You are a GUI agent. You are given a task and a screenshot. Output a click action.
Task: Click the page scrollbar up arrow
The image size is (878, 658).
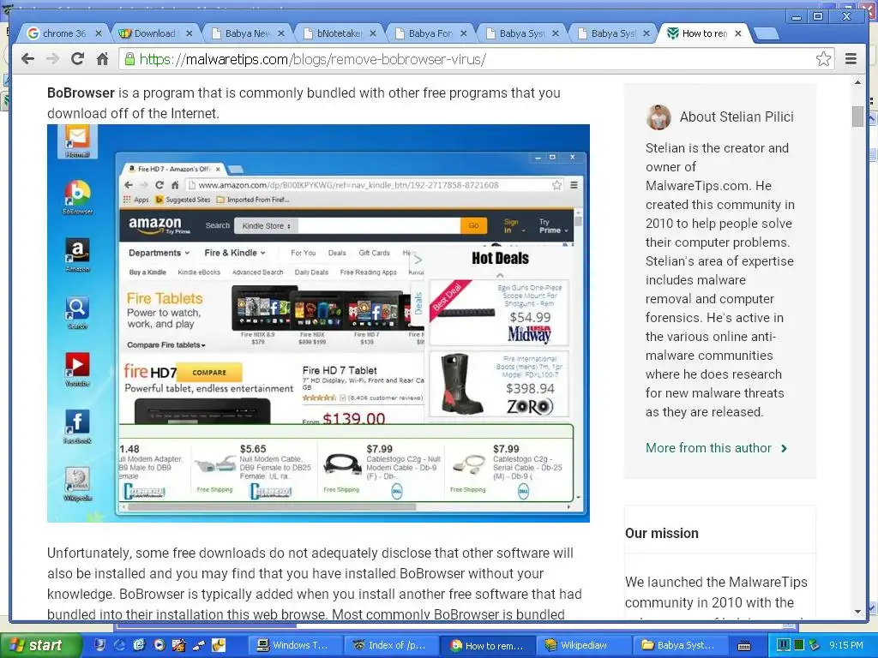tap(857, 83)
